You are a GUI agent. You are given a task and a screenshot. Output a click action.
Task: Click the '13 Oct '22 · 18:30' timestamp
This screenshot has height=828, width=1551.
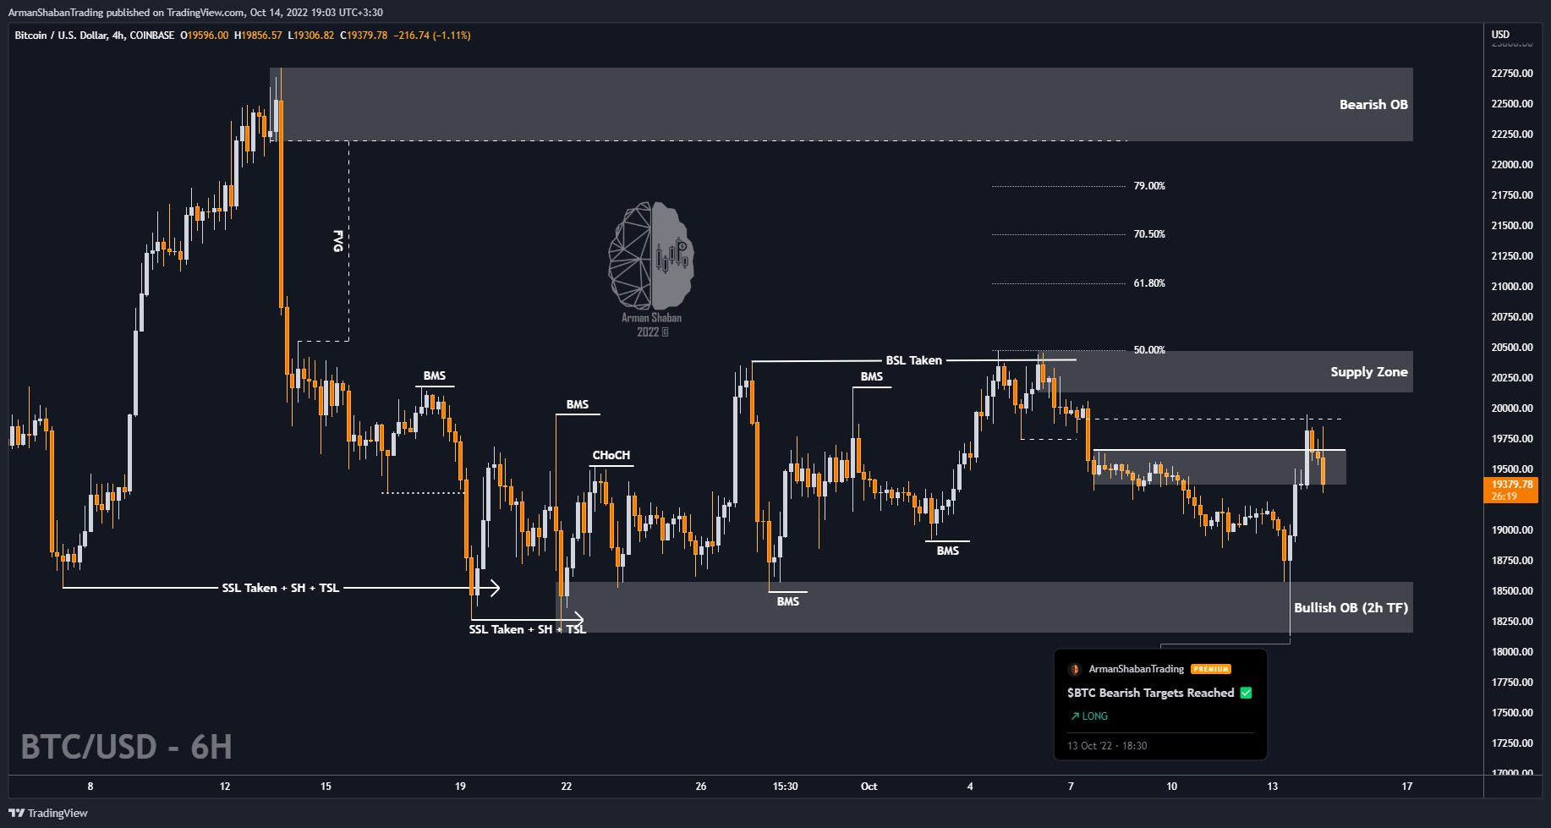point(1107,746)
